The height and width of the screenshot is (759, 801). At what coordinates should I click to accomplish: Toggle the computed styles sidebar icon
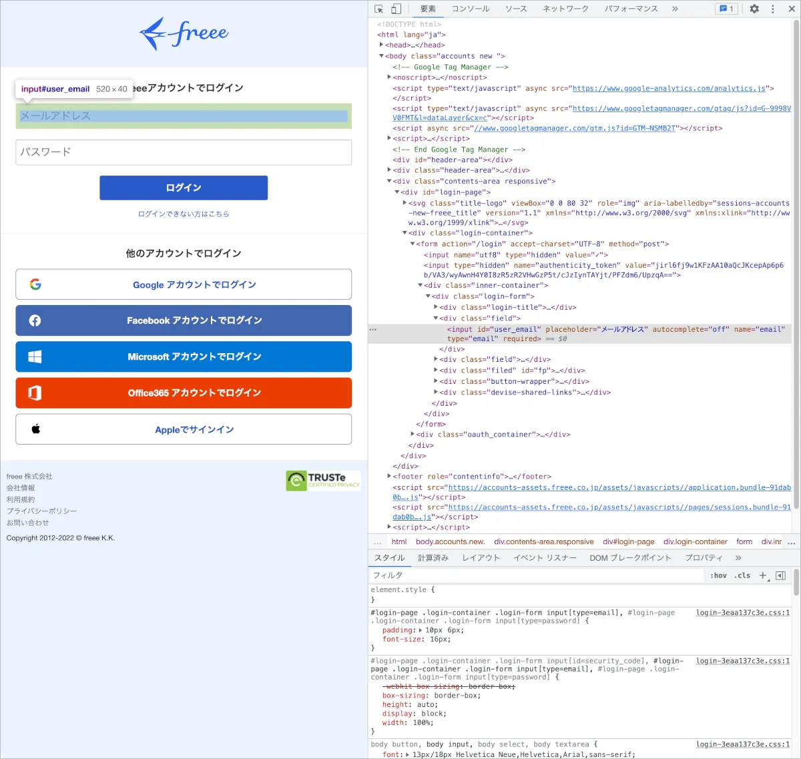tap(780, 575)
